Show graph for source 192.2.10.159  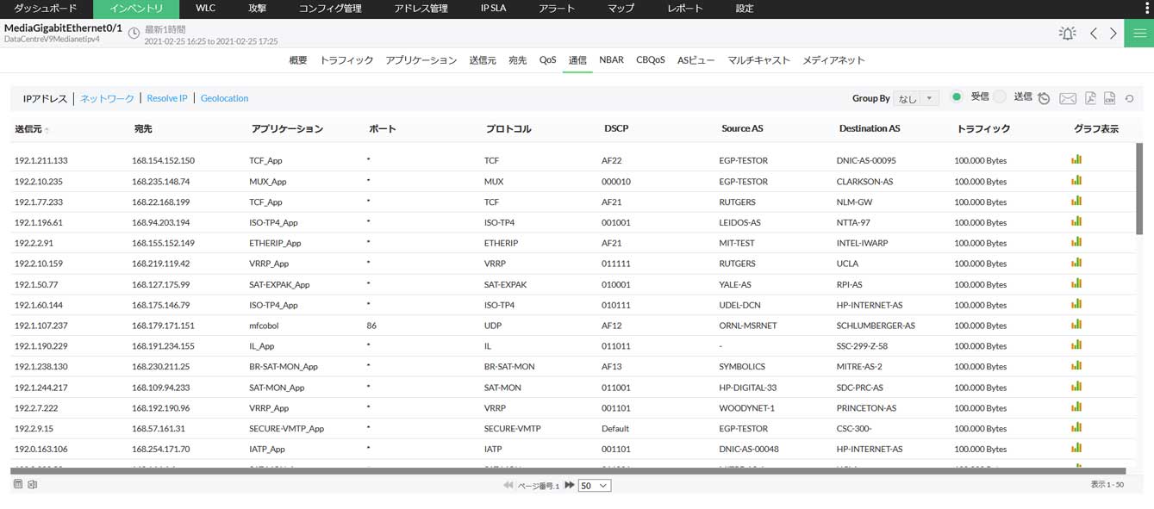point(1076,263)
